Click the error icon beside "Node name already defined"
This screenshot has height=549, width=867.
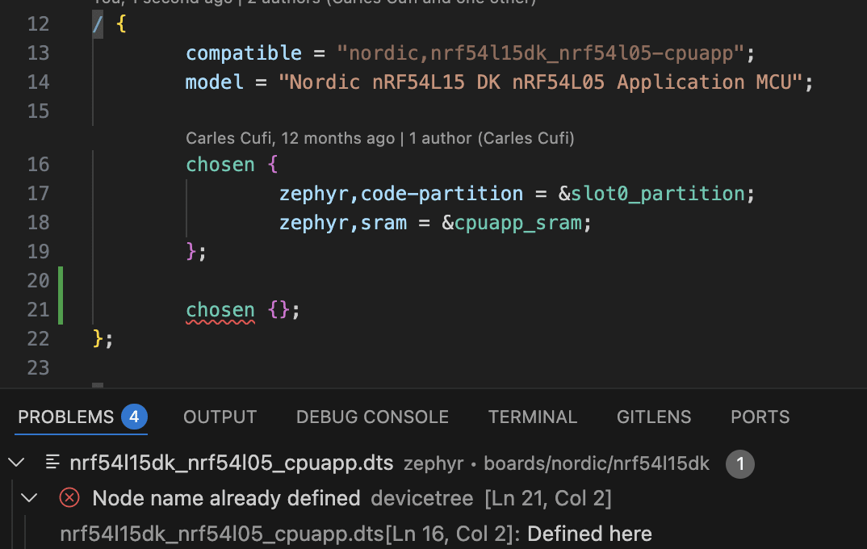click(x=69, y=498)
